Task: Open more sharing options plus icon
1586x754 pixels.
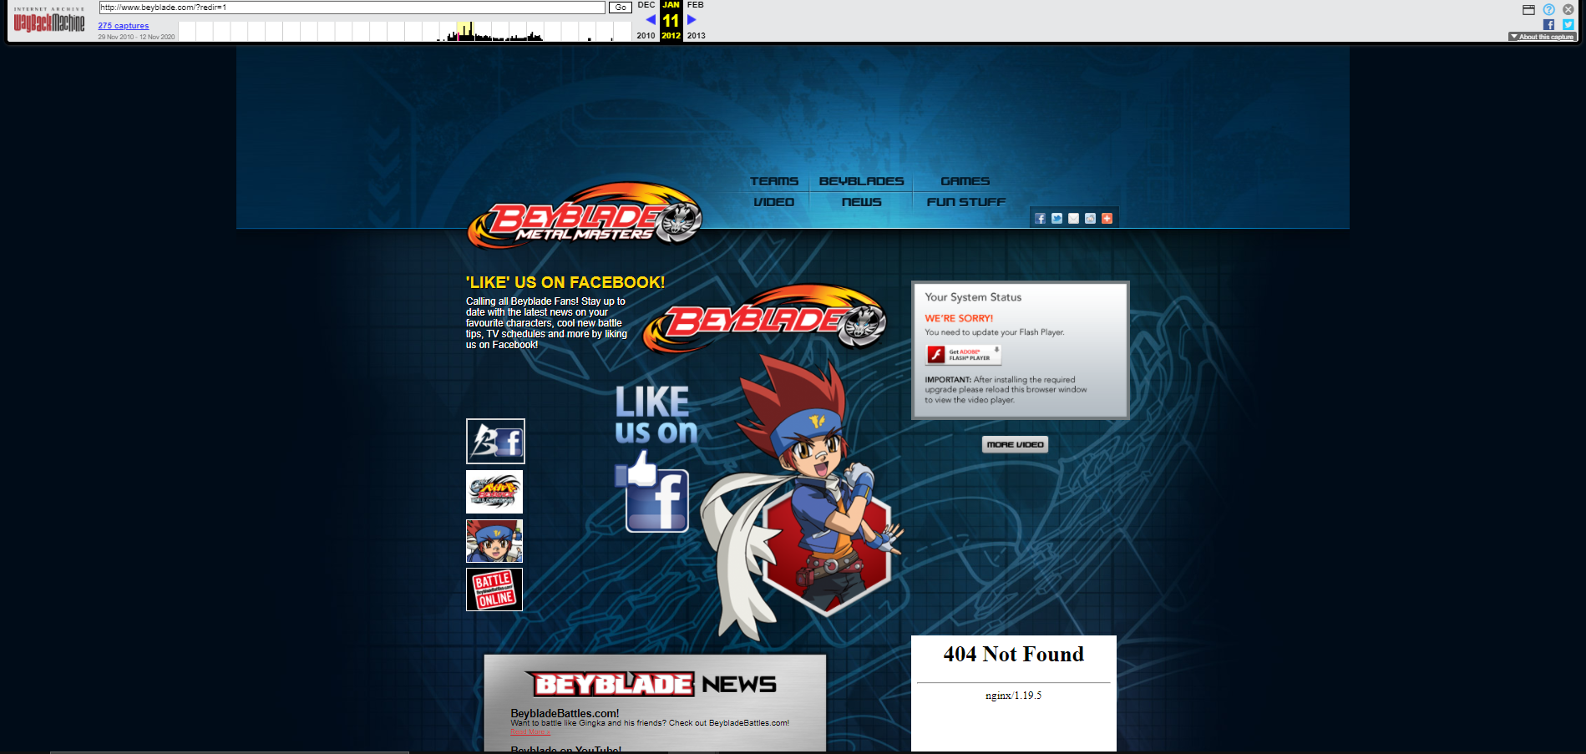Action: pos(1107,219)
